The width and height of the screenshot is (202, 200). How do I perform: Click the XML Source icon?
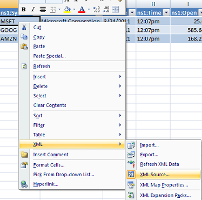131,175
